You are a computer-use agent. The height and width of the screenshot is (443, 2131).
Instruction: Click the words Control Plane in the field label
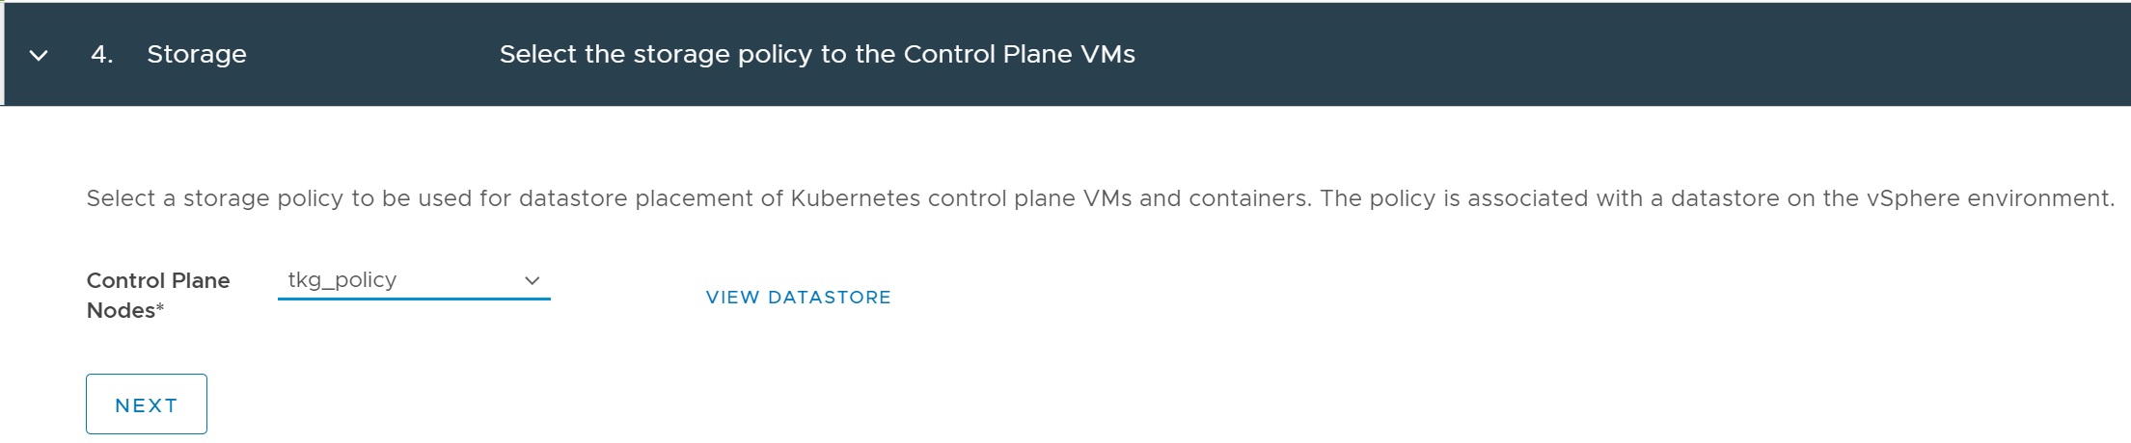pyautogui.click(x=157, y=281)
